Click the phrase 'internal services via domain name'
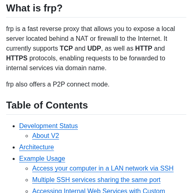 click(x=56, y=68)
